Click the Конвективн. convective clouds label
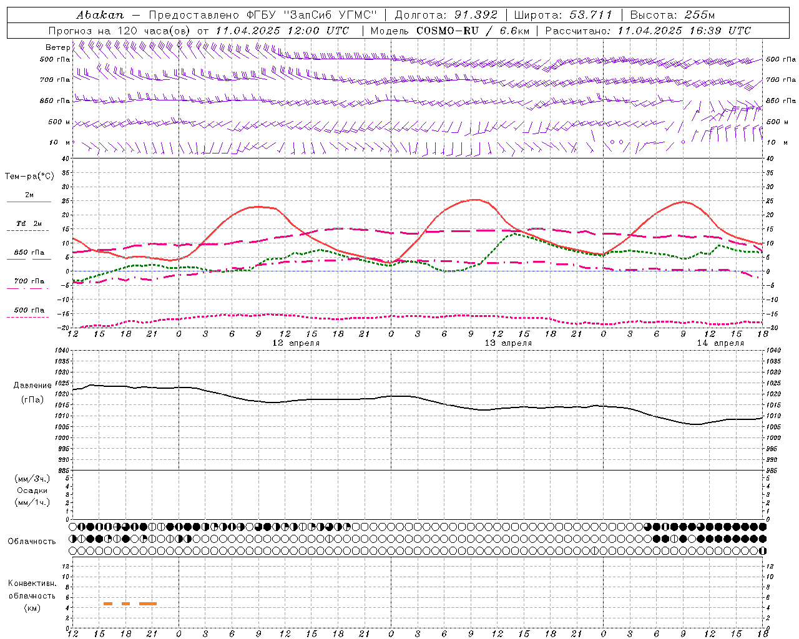This screenshot has height=639, width=799. 32,583
